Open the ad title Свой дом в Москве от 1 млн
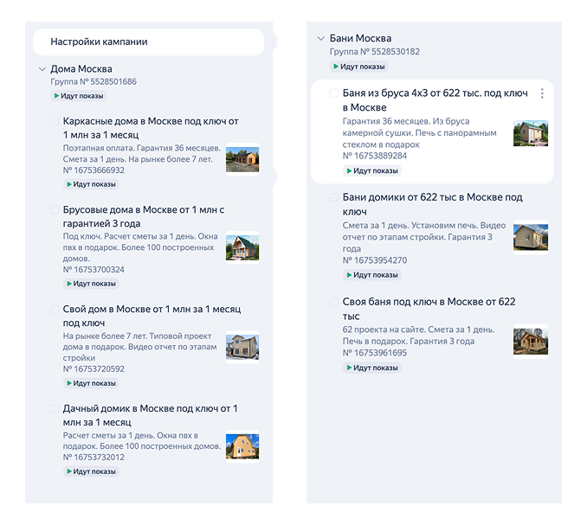Image resolution: width=587 pixels, height=525 pixels. click(152, 316)
